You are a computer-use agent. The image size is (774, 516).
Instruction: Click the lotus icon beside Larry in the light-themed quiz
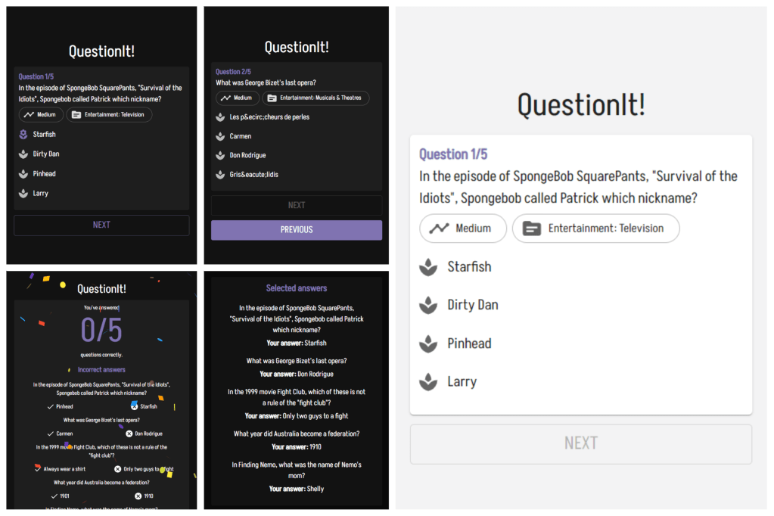click(x=428, y=381)
